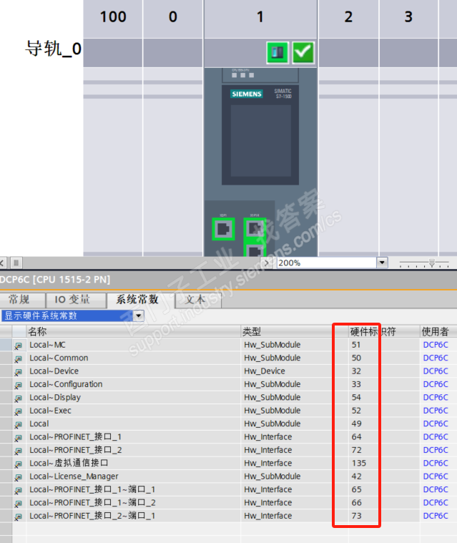Select rack slot 100 header
The width and height of the screenshot is (457, 543).
click(x=113, y=17)
